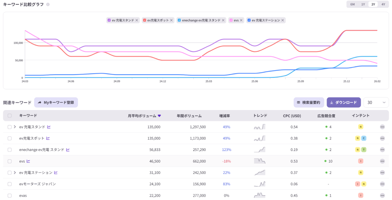Select the 4Y time range tab
Screen dimensions: 392x200
click(x=383, y=4)
